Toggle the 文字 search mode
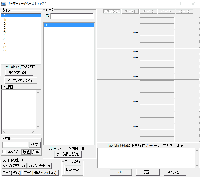The image size is (200, 177). coord(36,152)
